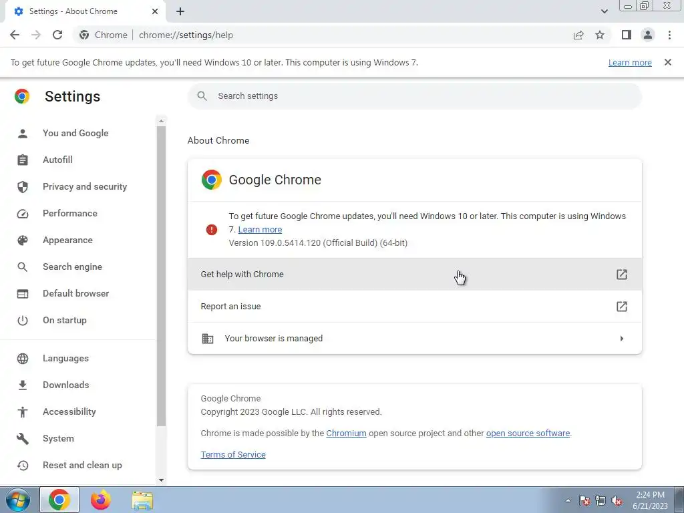Expand the browser is managed arrow
The width and height of the screenshot is (684, 513).
(x=622, y=339)
